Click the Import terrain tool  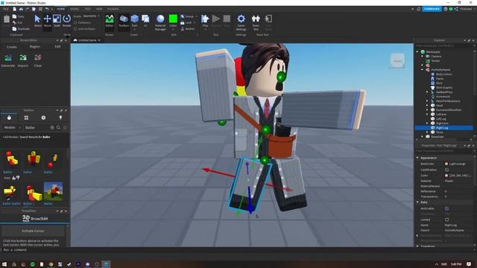pyautogui.click(x=23, y=60)
